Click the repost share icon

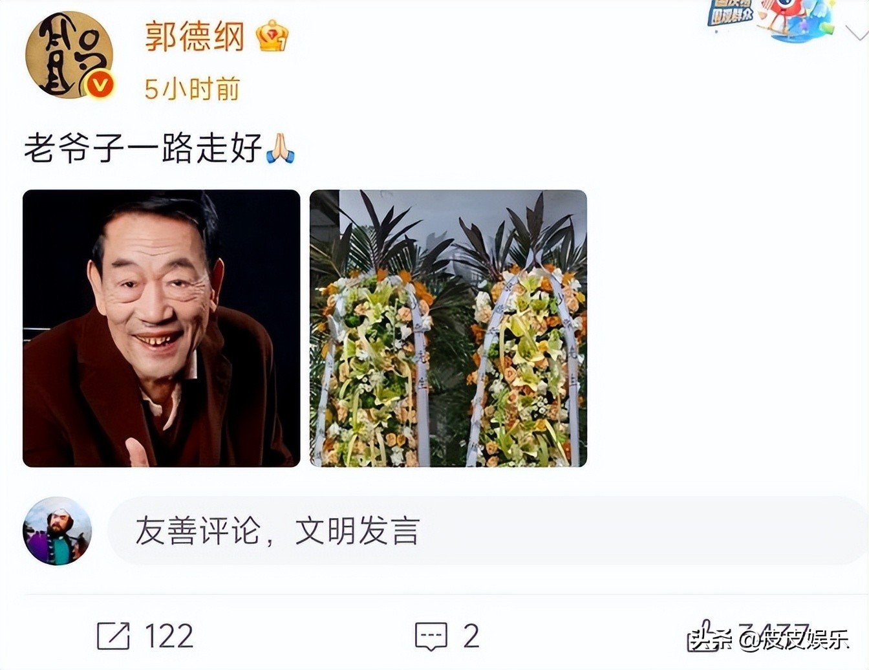click(113, 636)
